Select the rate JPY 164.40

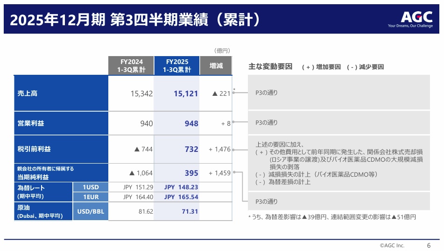click(138, 197)
